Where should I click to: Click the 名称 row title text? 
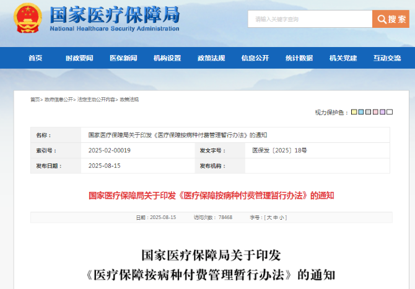click(177, 135)
